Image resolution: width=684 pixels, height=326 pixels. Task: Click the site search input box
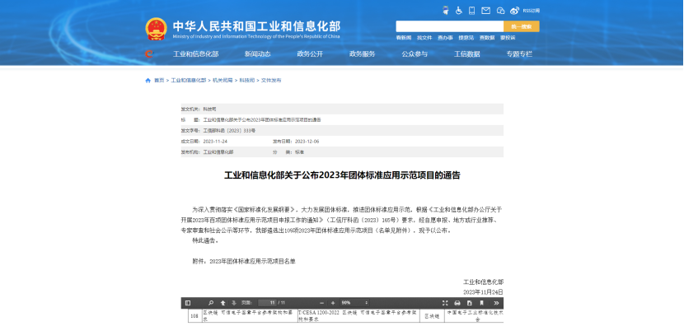450,26
